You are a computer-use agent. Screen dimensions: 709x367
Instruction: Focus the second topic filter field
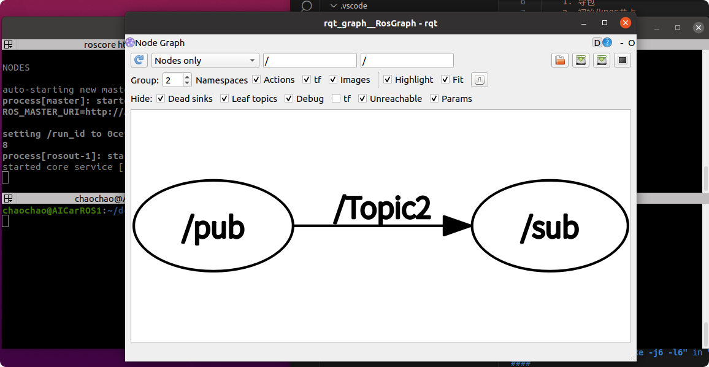[407, 61]
